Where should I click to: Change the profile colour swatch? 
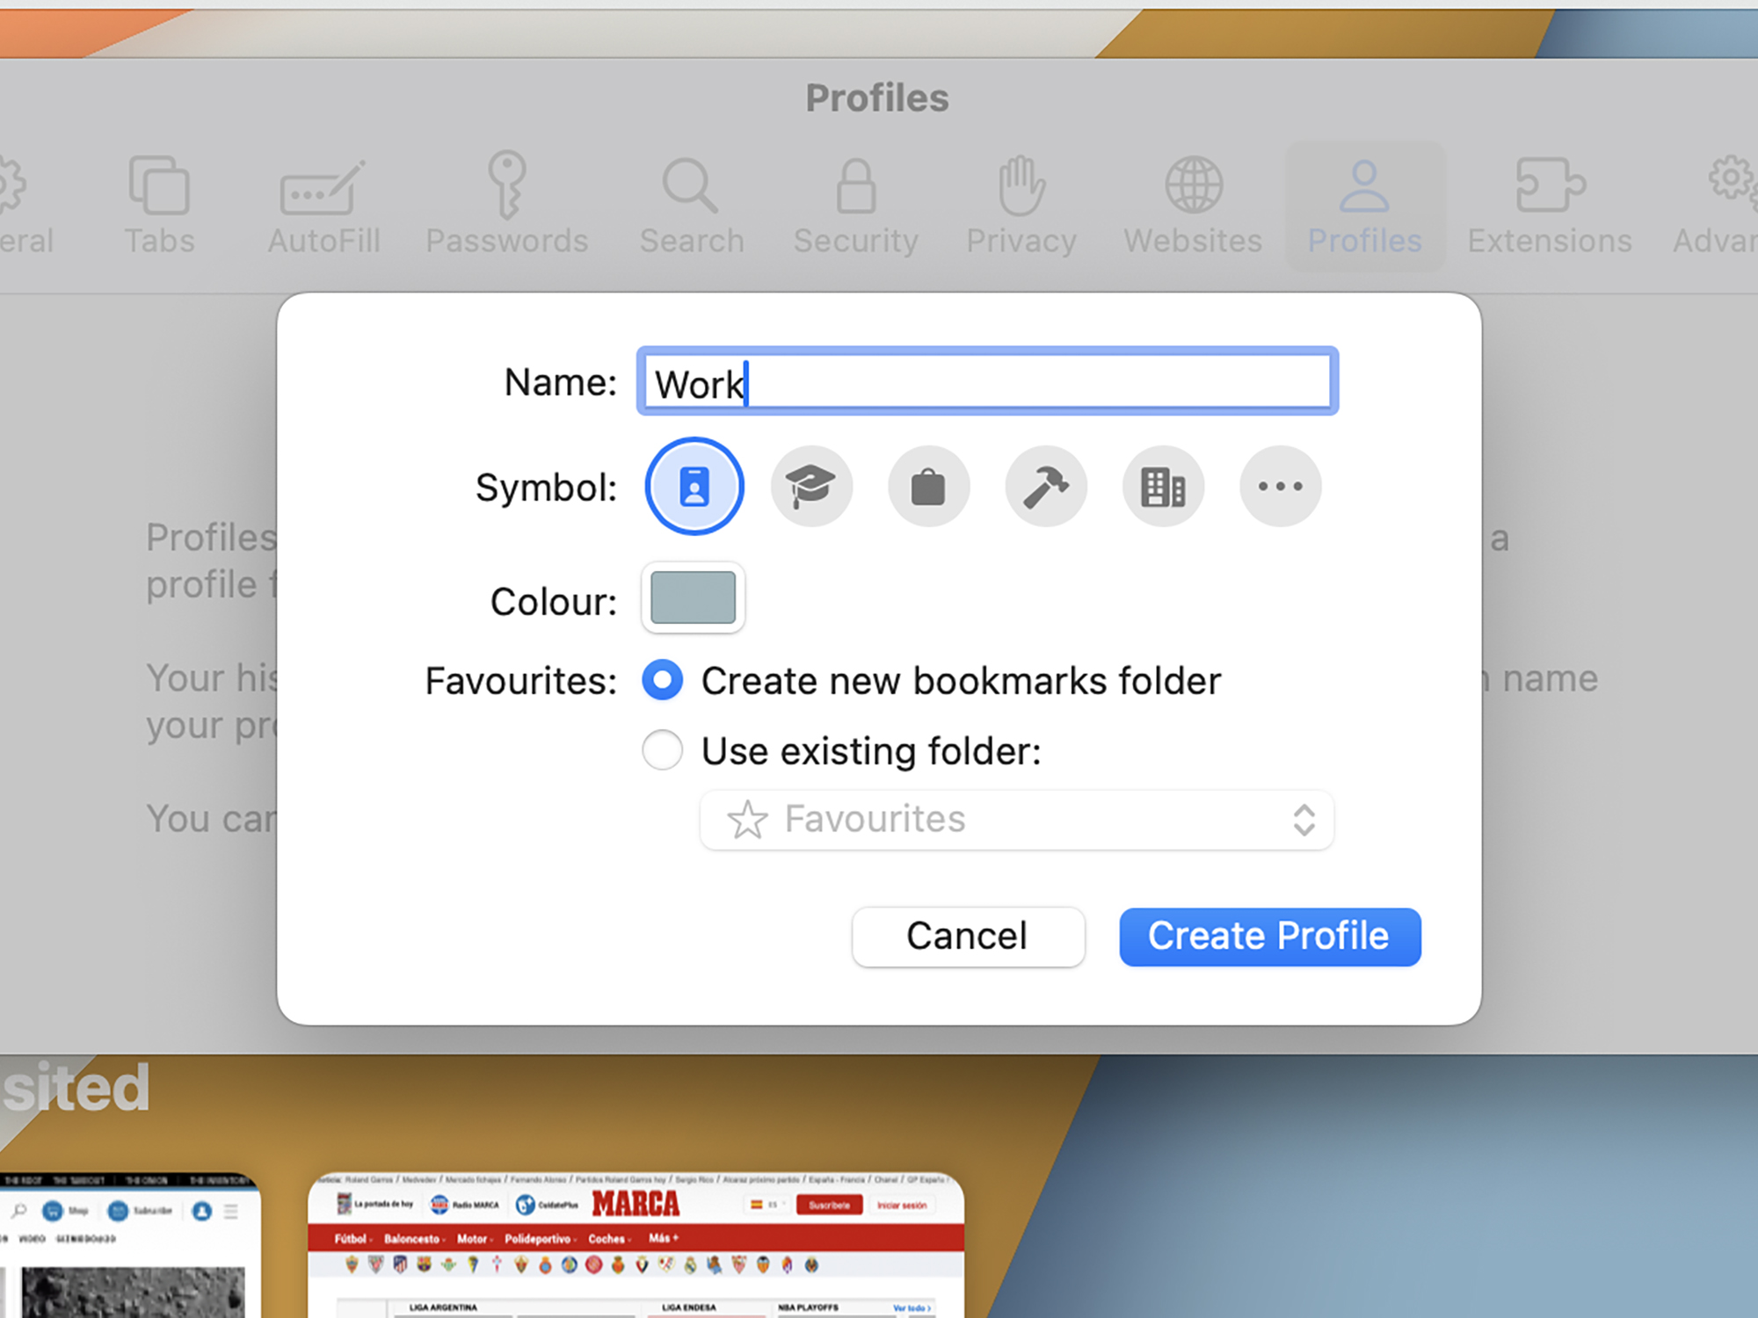coord(691,598)
